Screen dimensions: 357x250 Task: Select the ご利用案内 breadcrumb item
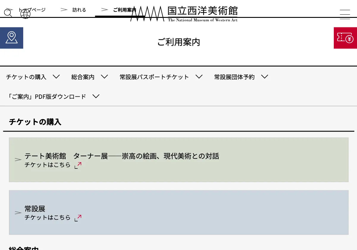pos(125,10)
